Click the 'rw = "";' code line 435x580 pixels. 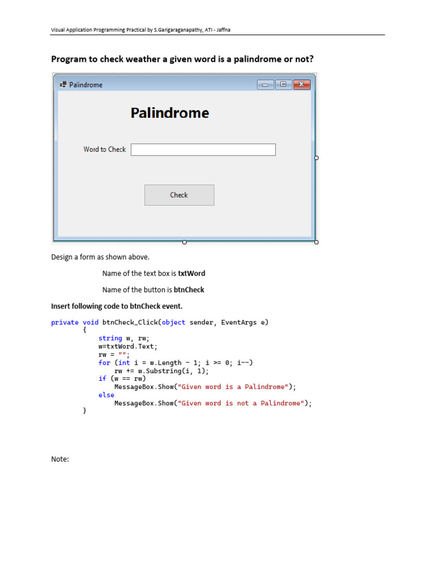coord(114,355)
